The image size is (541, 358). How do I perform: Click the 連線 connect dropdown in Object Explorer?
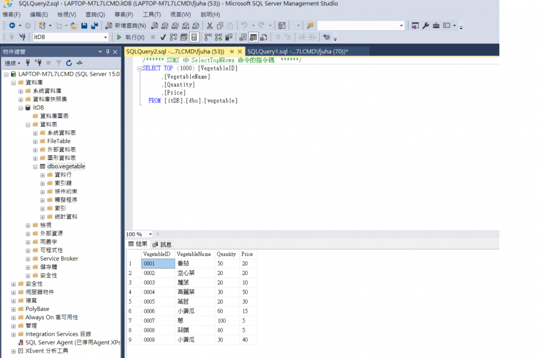click(13, 63)
